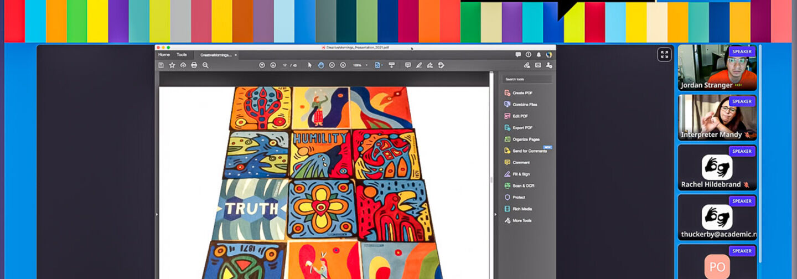
Task: Click the zoom out minus icon
Action: tap(332, 65)
